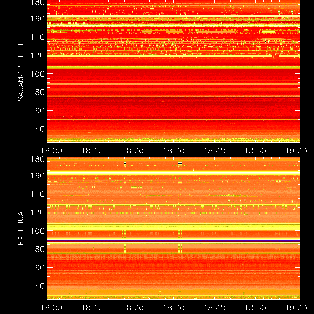Click 18:20 time label under Palehua plot
This screenshot has height=314, width=314.
point(133,308)
